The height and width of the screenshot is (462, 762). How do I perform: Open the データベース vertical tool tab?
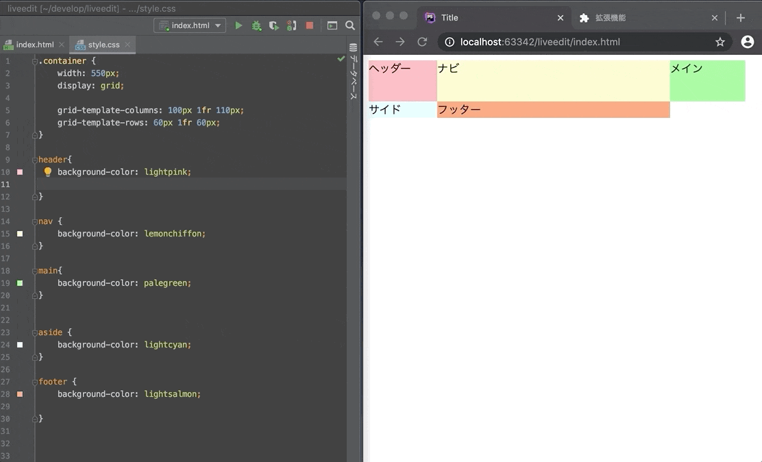pos(354,78)
